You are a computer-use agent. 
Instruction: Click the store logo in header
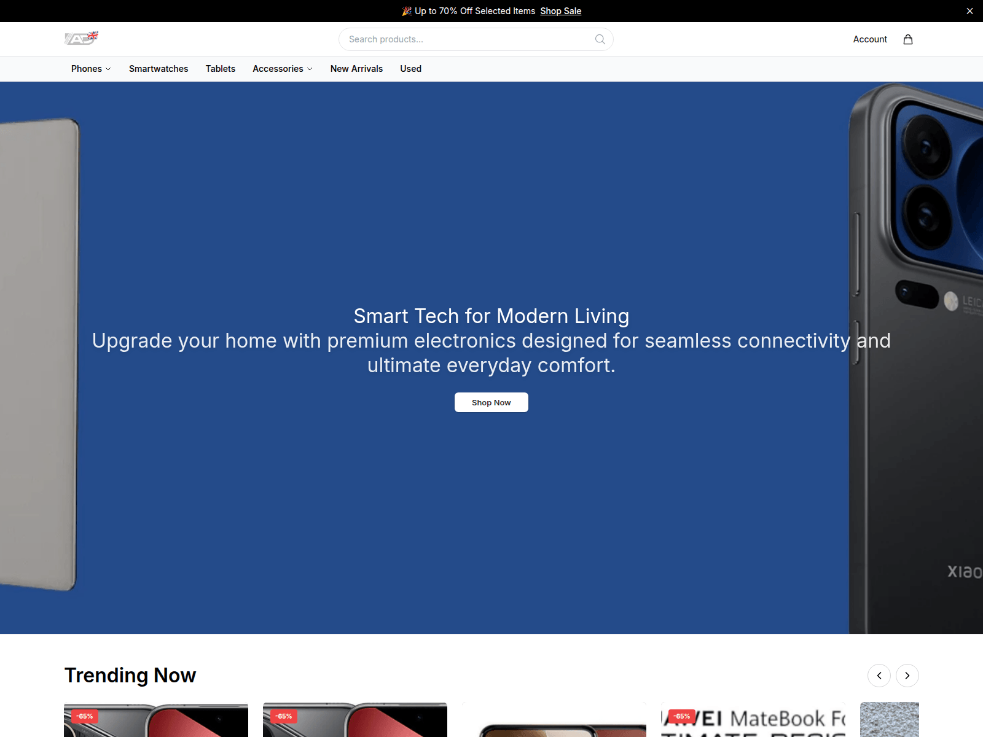tap(81, 39)
